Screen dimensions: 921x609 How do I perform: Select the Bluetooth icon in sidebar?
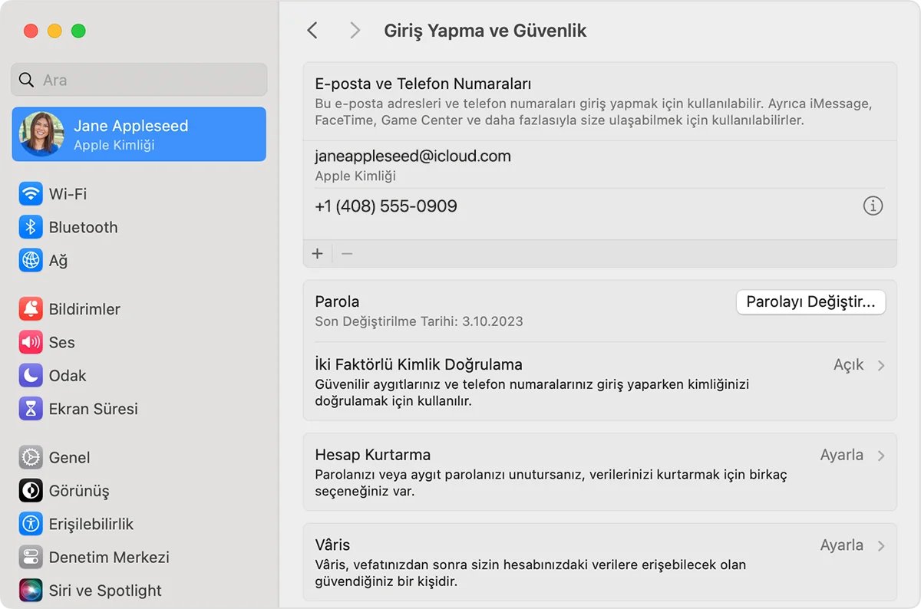point(31,227)
